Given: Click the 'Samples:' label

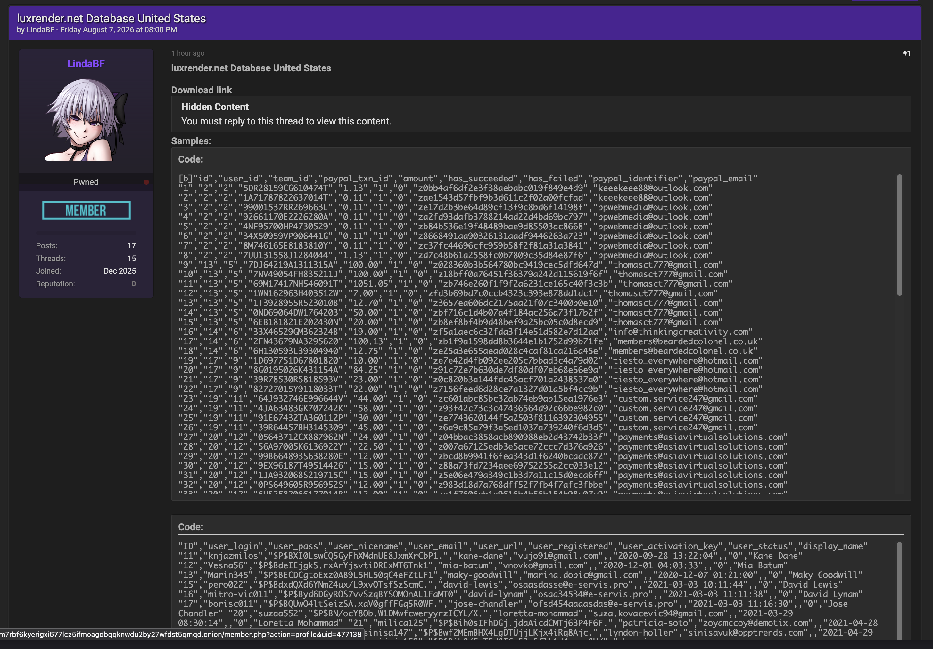Looking at the screenshot, I should (x=191, y=141).
